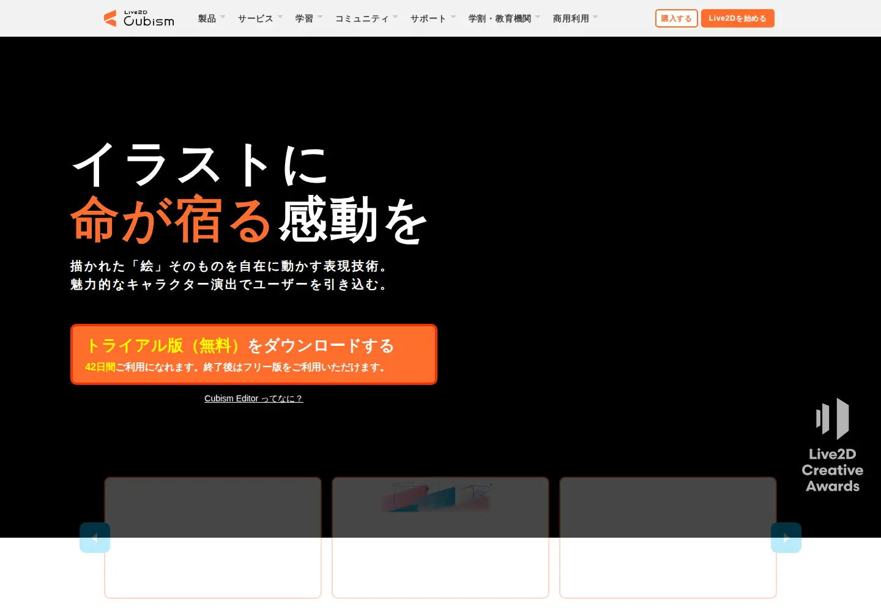Open the first carousel card

click(x=213, y=538)
